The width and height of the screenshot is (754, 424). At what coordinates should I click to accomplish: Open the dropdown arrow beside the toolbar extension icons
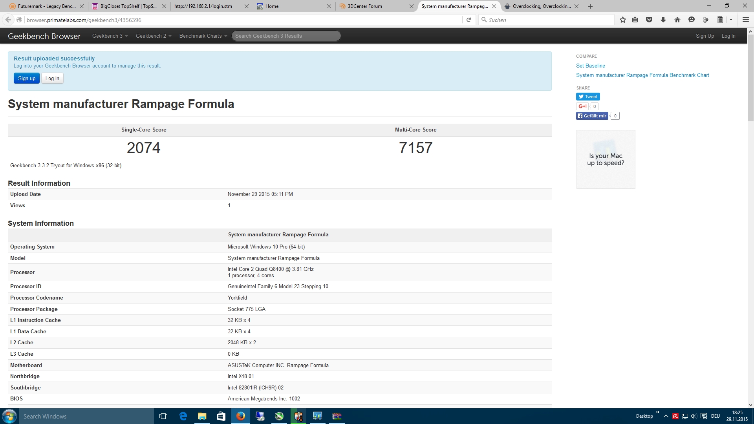pos(731,20)
